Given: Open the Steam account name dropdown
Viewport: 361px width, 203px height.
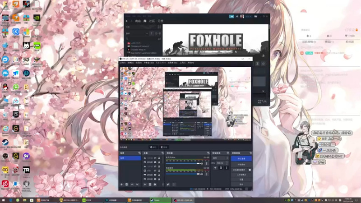Looking at the screenshot, I should click(x=248, y=16).
